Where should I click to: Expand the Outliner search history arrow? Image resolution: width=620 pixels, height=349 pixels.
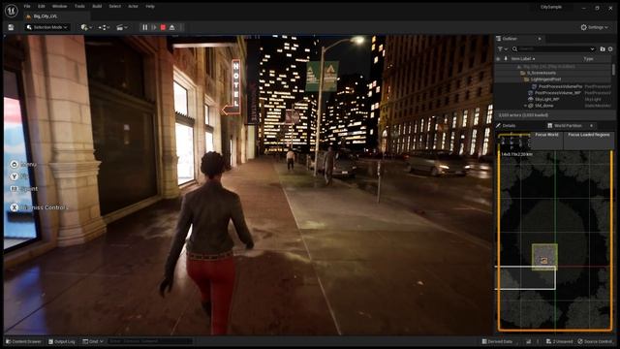click(592, 49)
